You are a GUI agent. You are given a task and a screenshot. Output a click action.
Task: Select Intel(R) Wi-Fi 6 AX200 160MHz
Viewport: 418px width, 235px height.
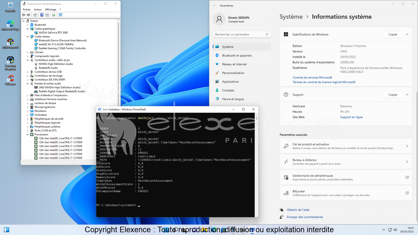point(56,44)
